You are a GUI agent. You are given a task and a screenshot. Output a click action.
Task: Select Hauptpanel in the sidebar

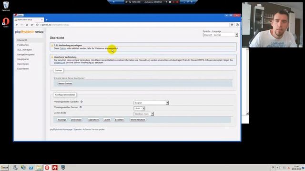23,59
